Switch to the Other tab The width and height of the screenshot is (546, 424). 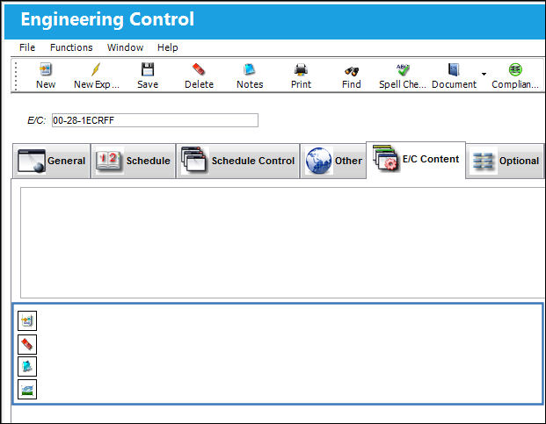pyautogui.click(x=333, y=161)
